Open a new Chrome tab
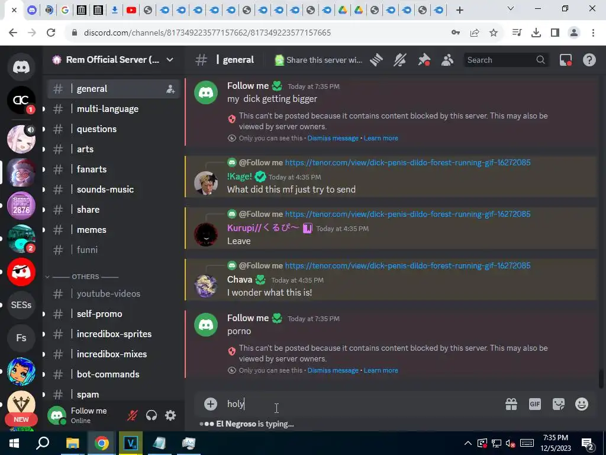 pyautogui.click(x=459, y=10)
